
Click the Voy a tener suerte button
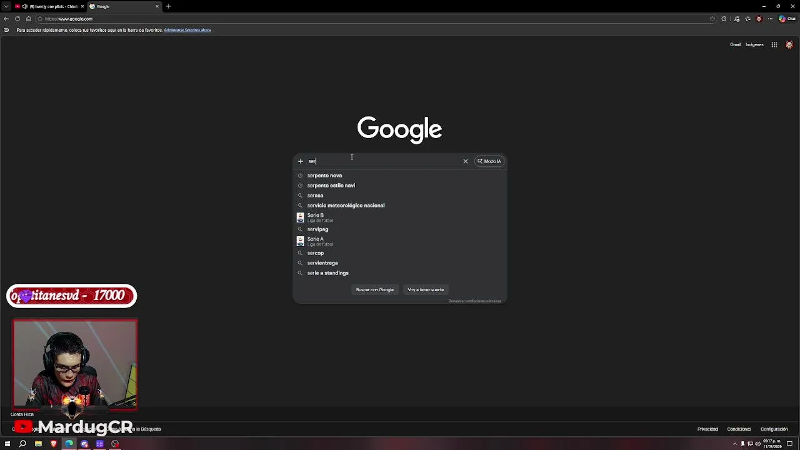[426, 290]
